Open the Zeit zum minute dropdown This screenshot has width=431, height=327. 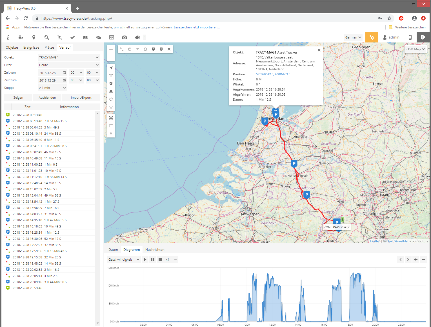click(x=93, y=80)
